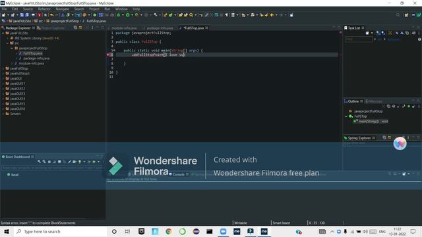
Task: Open the Debug button dropdown arrow
Action: [123, 15]
